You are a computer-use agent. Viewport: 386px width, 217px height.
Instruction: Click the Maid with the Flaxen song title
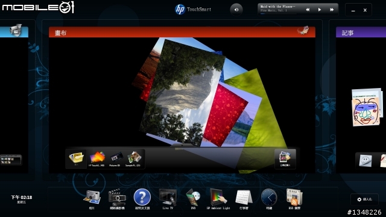277,7
